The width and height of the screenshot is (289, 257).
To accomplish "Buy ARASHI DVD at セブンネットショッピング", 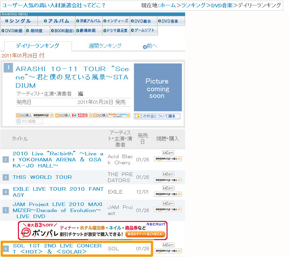I will coord(73,115).
